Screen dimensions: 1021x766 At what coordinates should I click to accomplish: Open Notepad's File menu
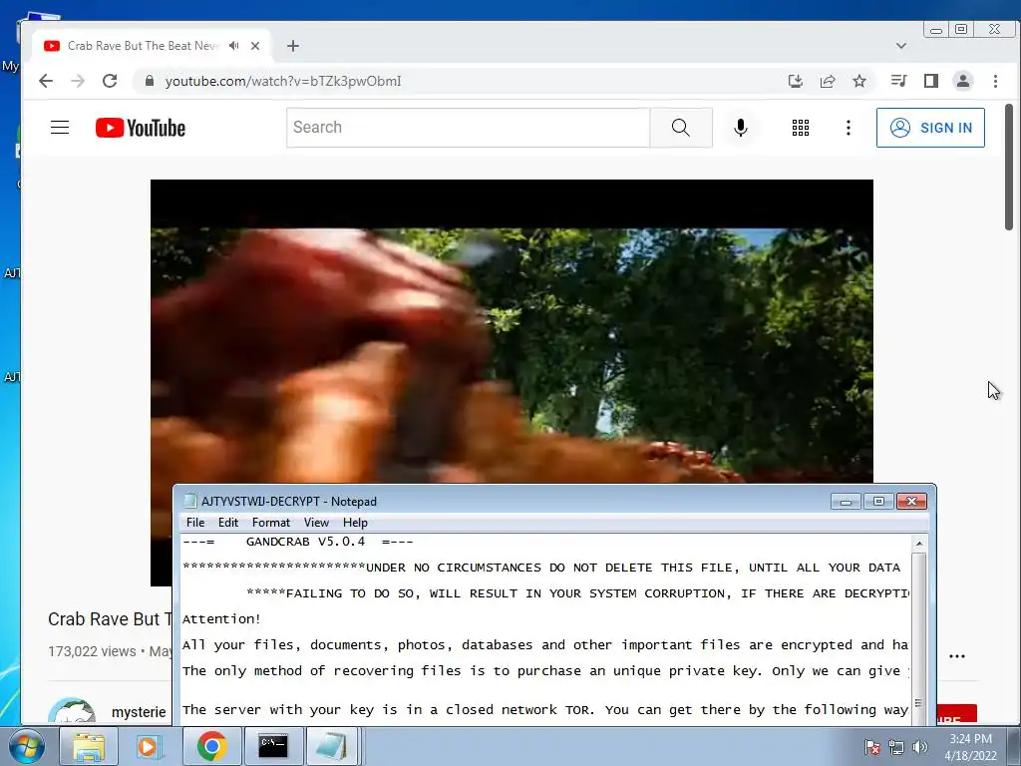tap(195, 523)
